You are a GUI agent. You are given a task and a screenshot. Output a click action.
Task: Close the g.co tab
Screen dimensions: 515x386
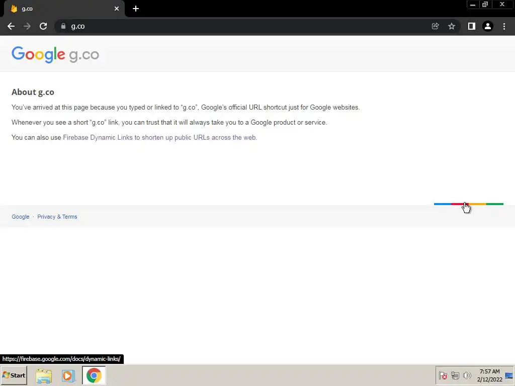[117, 9]
